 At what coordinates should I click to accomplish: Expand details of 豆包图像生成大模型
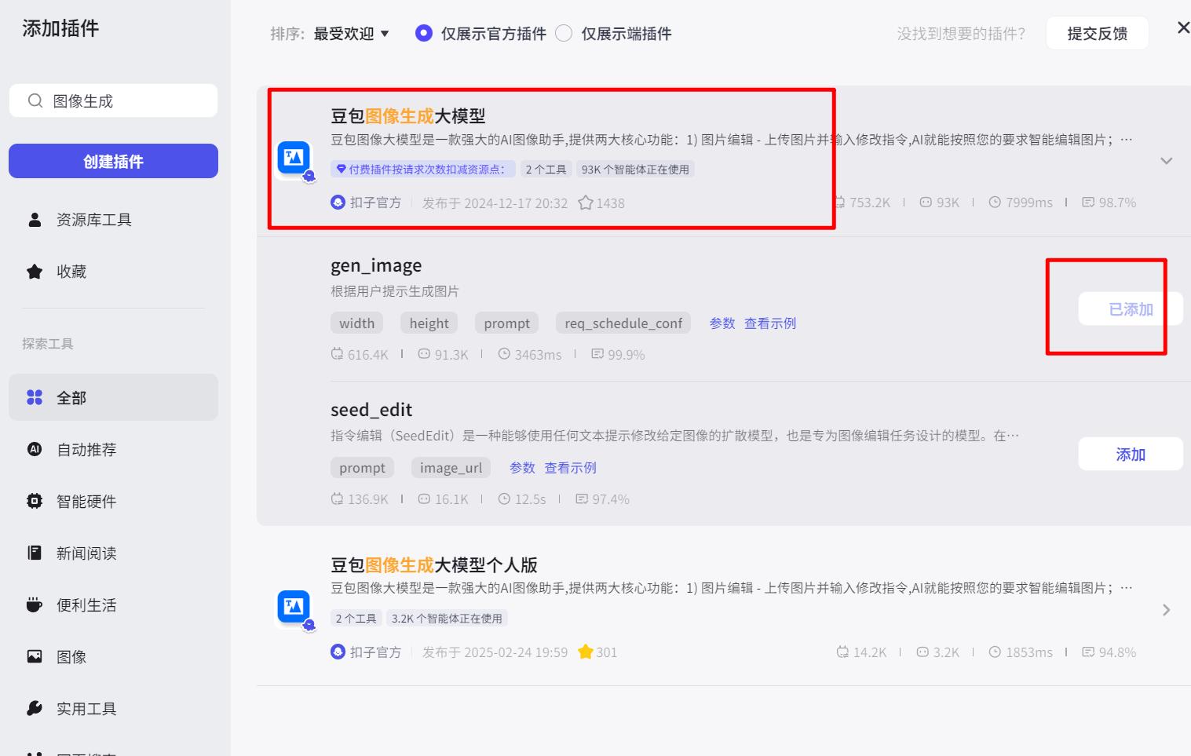(x=1167, y=160)
